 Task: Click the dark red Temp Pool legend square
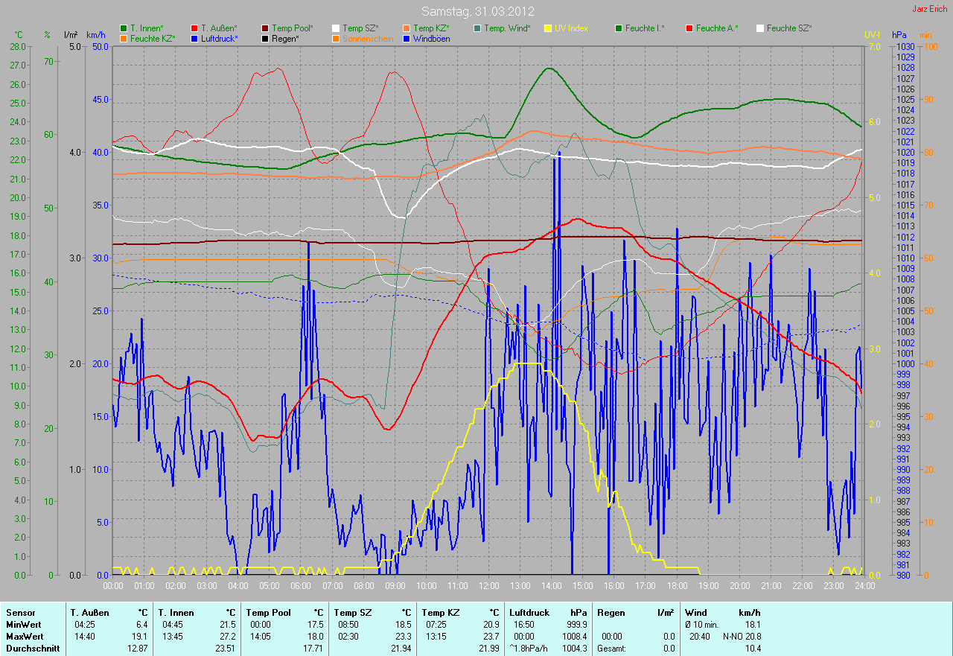pos(265,28)
